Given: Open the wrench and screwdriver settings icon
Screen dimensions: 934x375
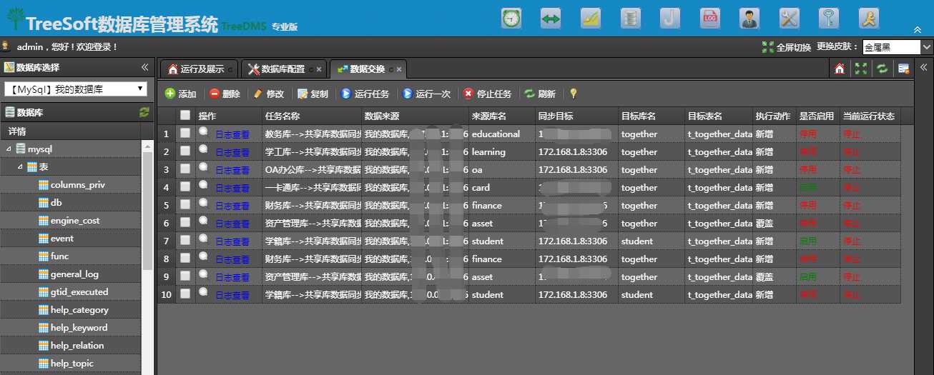Looking at the screenshot, I should [x=789, y=19].
